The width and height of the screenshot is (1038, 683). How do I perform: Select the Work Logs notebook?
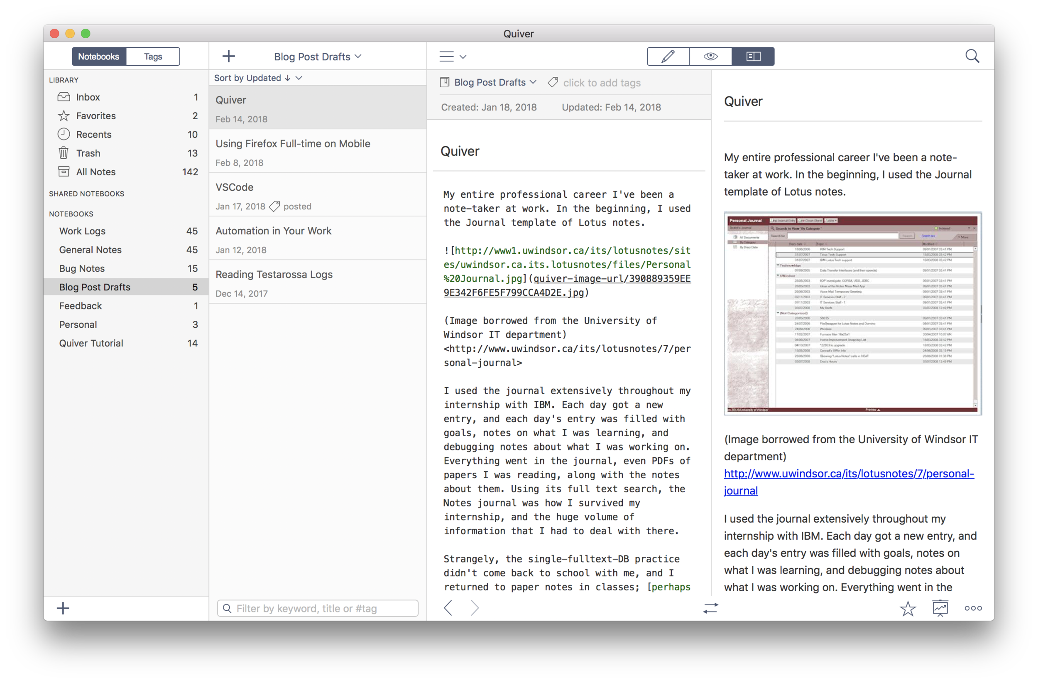(126, 231)
